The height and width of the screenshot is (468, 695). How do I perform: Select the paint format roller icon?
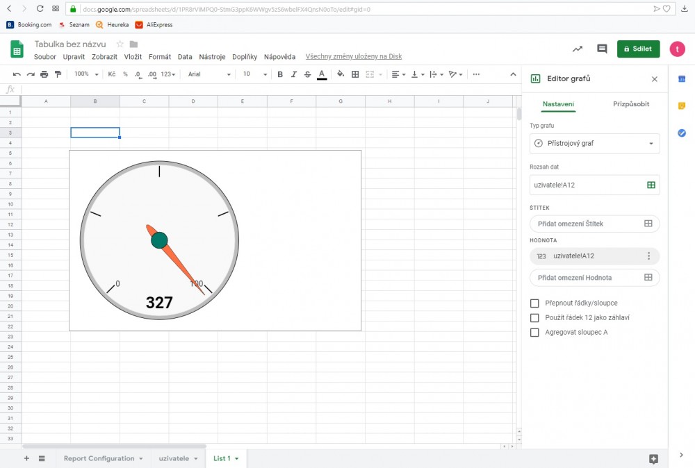tap(58, 74)
